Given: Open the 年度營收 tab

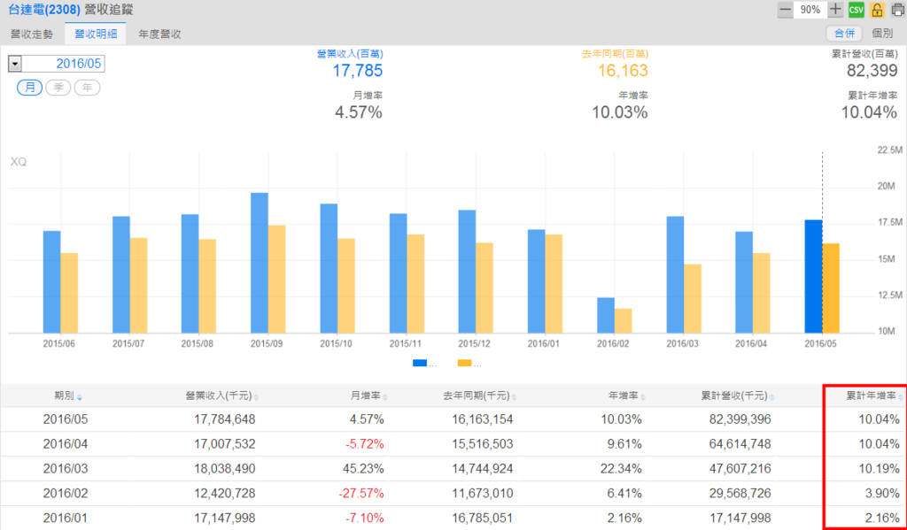Looking at the screenshot, I should point(159,35).
